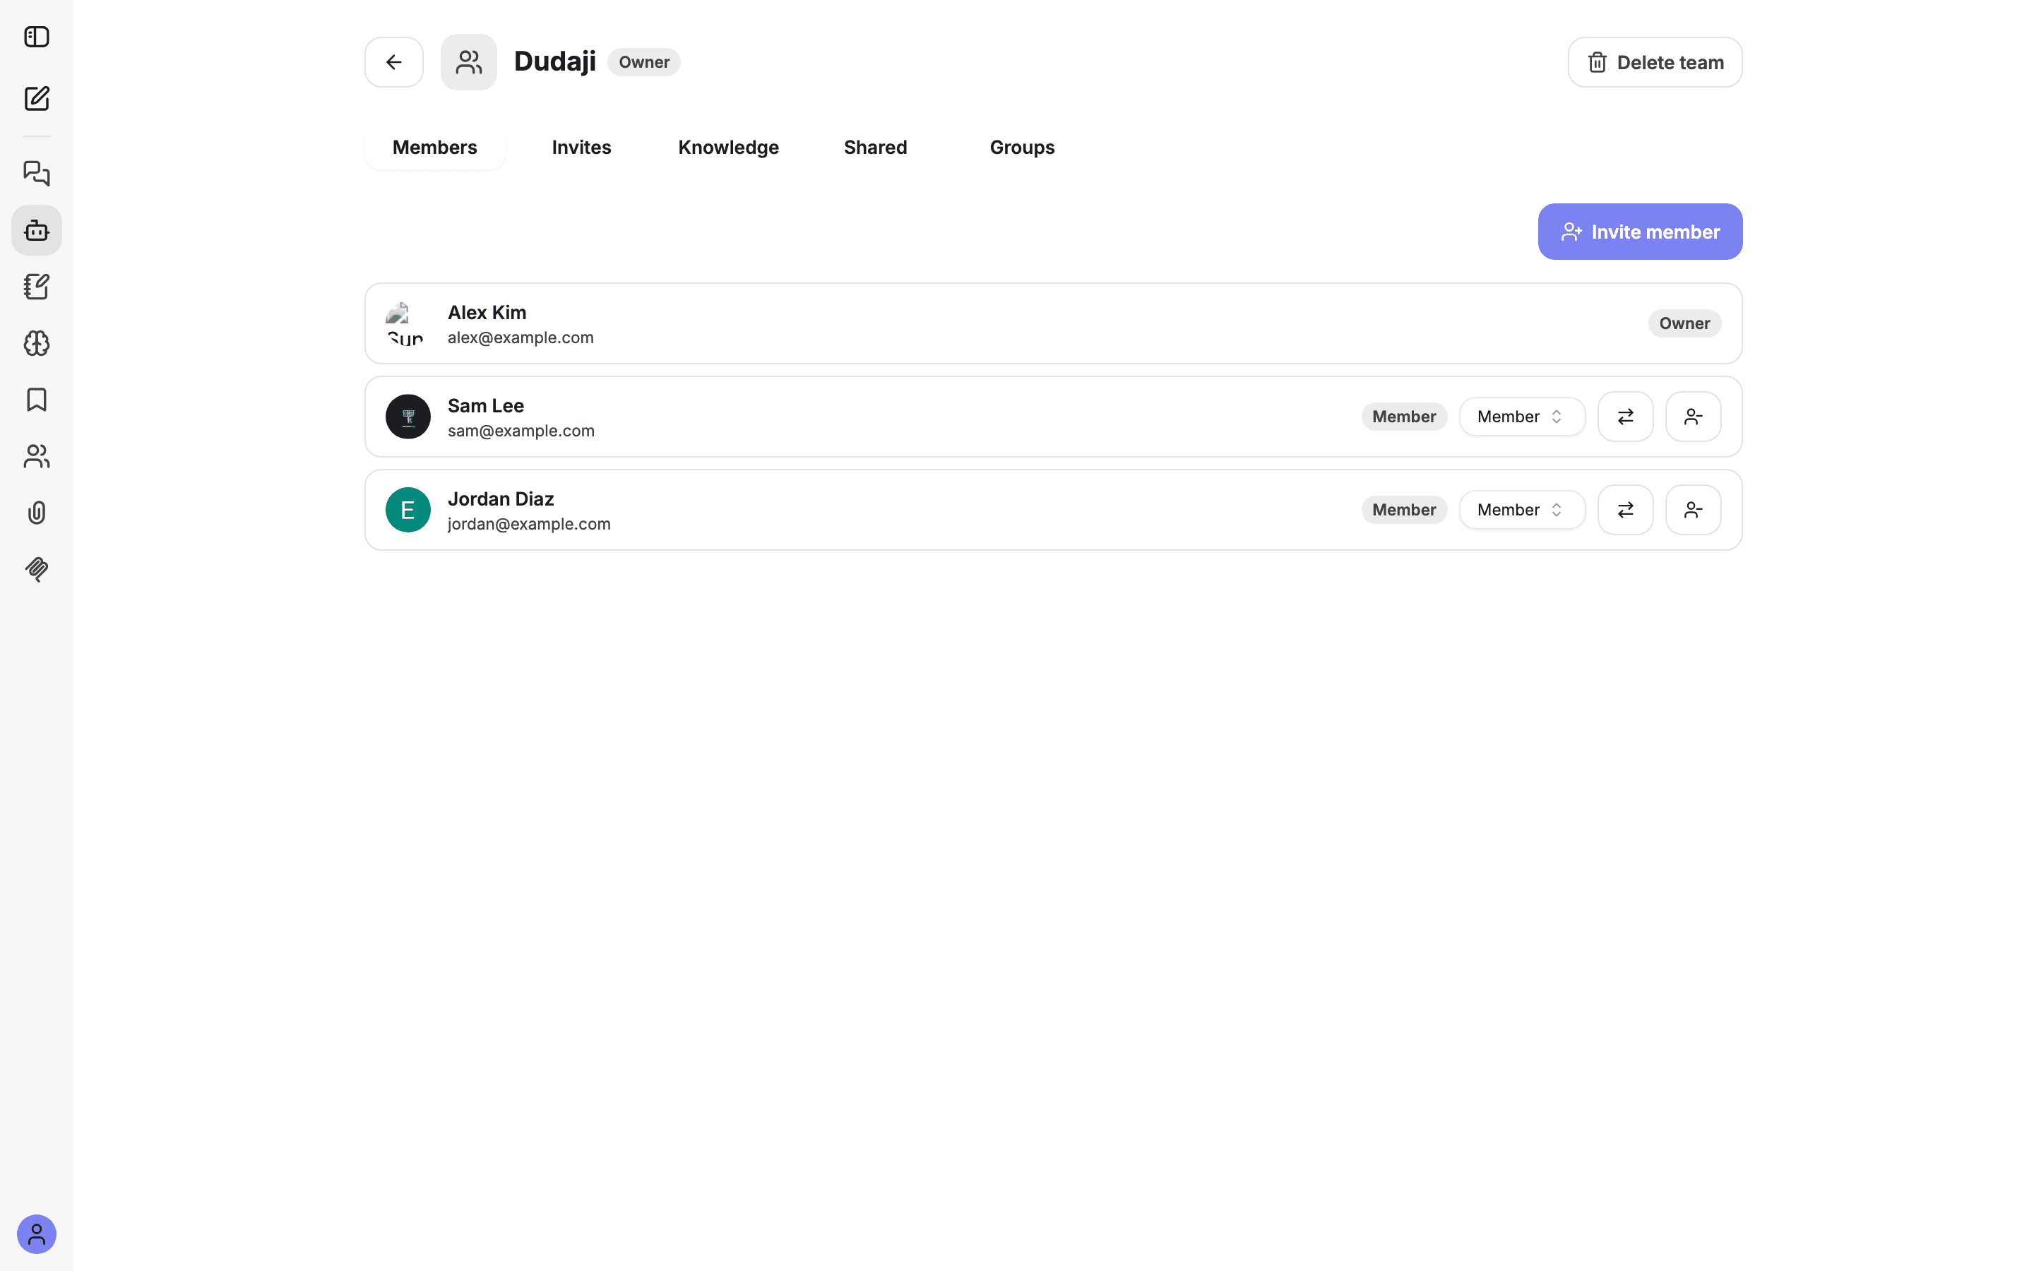The height and width of the screenshot is (1271, 2034).
Task: Click the Member badge in Jordan Diaz's row
Action: pyautogui.click(x=1403, y=511)
